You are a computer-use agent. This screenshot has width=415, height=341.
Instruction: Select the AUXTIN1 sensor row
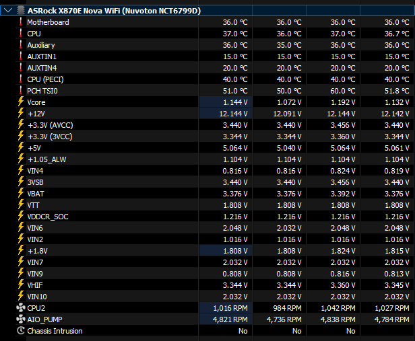(x=42, y=56)
